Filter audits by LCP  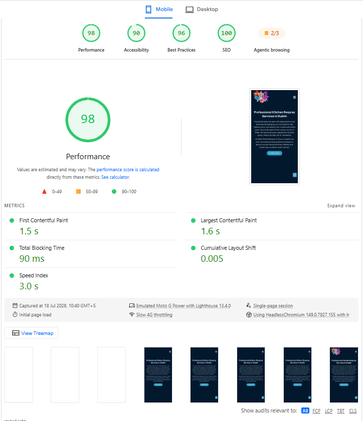pyautogui.click(x=328, y=411)
